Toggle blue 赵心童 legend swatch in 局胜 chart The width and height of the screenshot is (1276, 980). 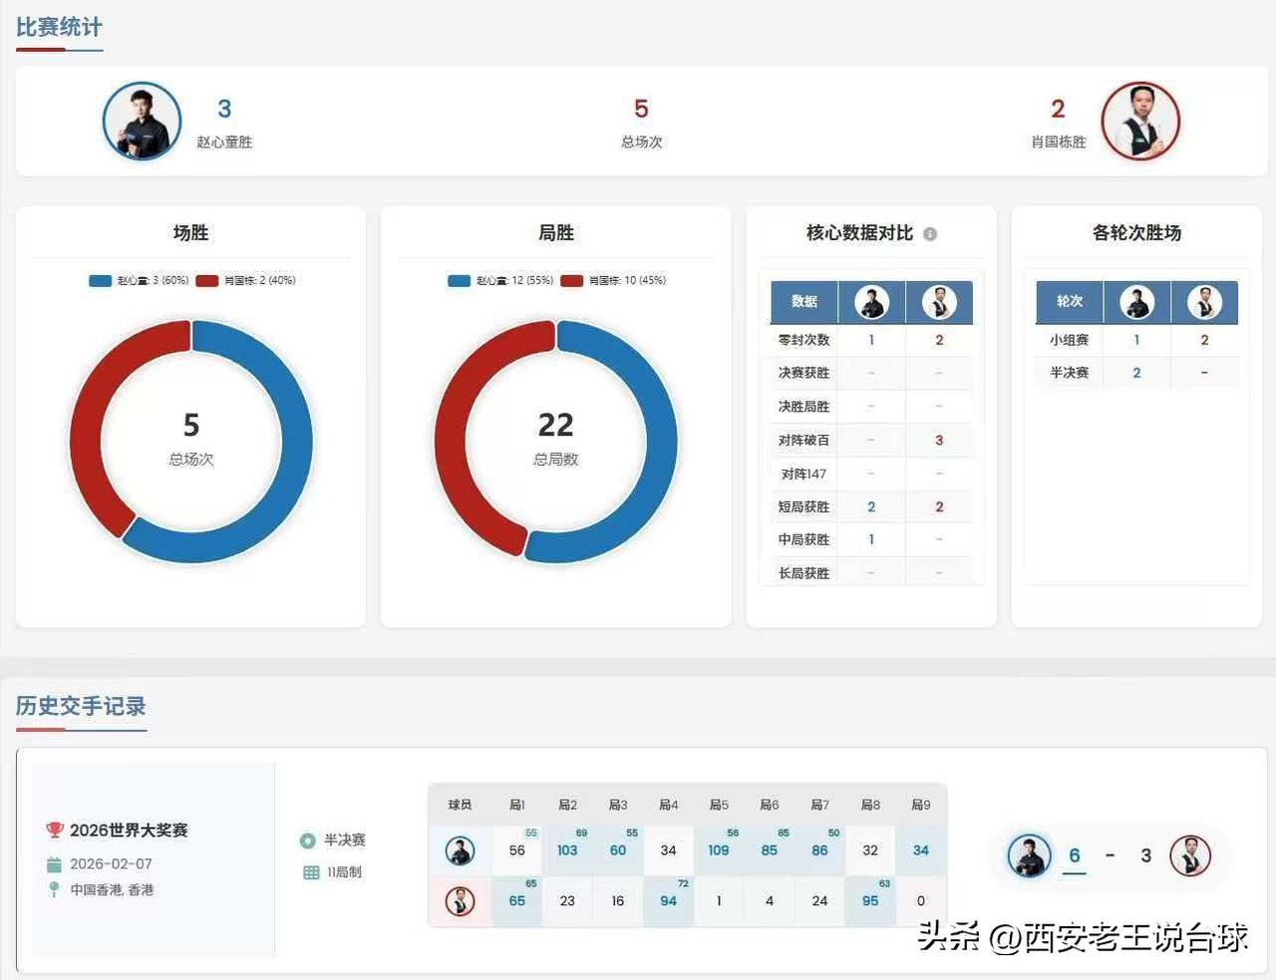(x=460, y=281)
